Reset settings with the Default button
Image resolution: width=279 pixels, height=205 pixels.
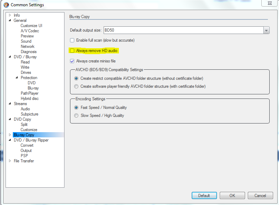(204, 196)
